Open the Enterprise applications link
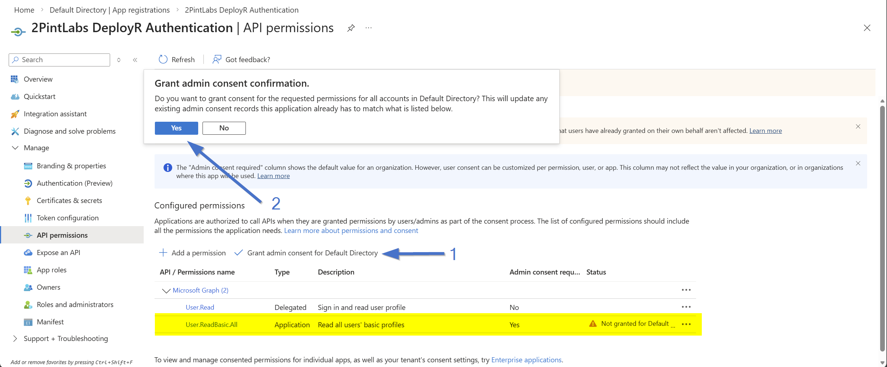The height and width of the screenshot is (367, 887). (526, 360)
